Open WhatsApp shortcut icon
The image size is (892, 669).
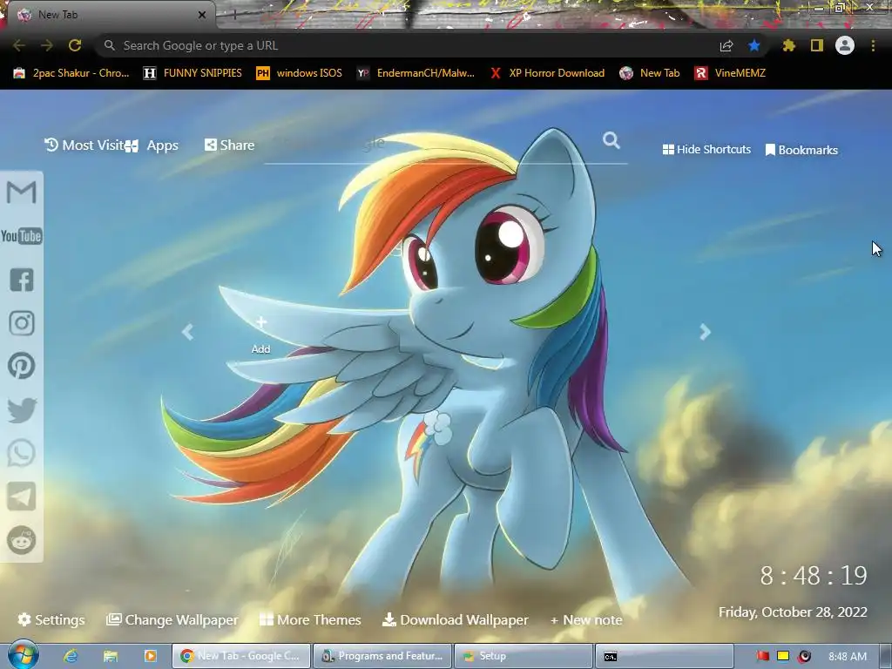pyautogui.click(x=22, y=453)
